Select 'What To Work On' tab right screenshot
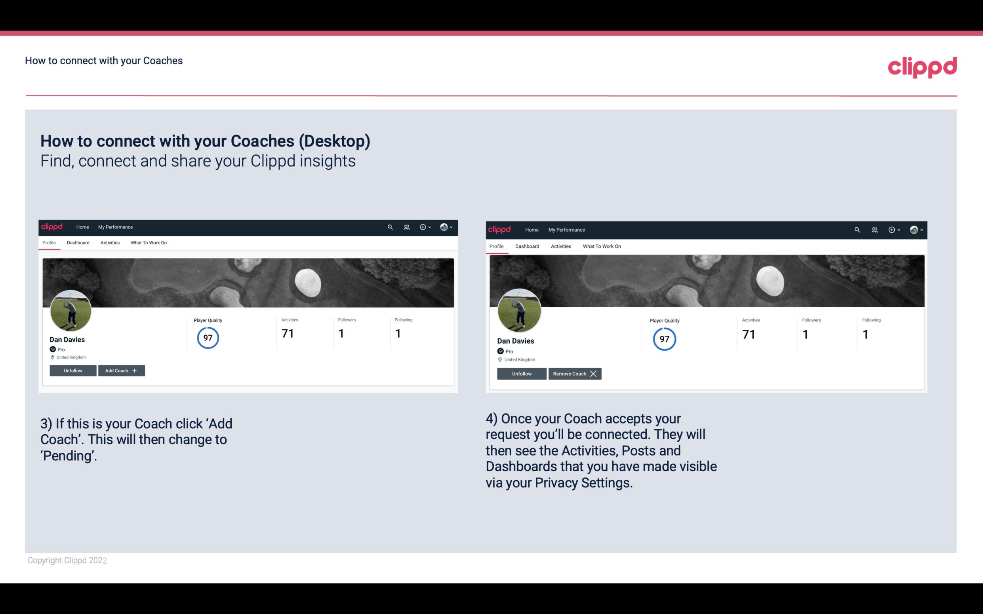 coord(600,245)
